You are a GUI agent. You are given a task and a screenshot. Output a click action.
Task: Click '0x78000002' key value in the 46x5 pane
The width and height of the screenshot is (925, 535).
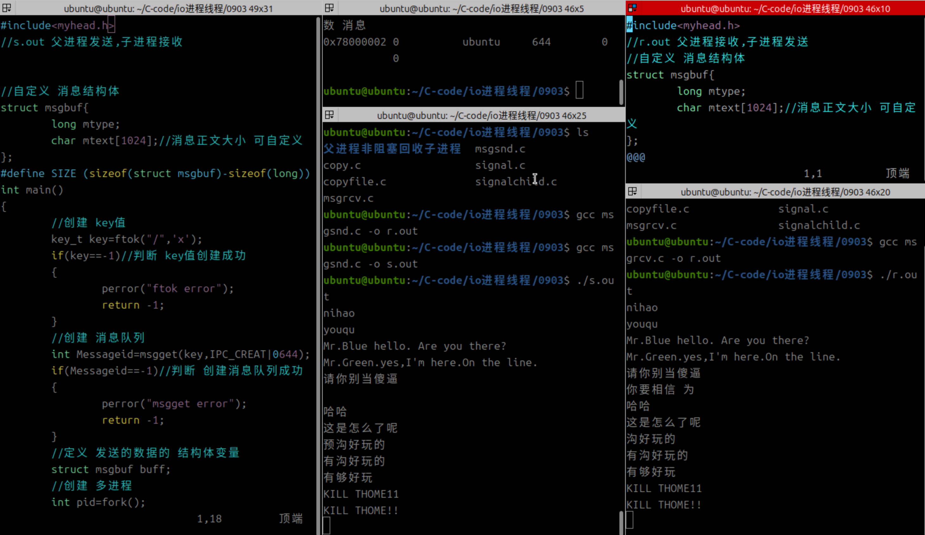[355, 42]
